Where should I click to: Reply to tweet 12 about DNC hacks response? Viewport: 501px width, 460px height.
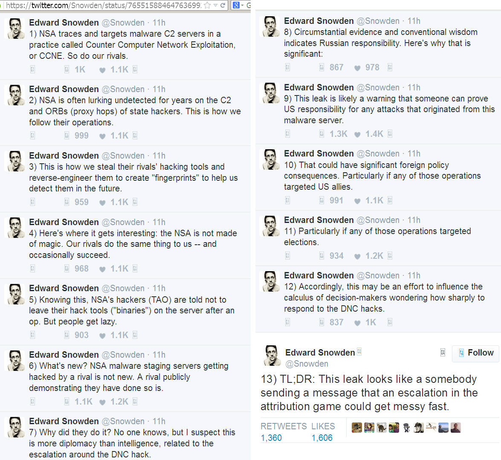[x=287, y=322]
